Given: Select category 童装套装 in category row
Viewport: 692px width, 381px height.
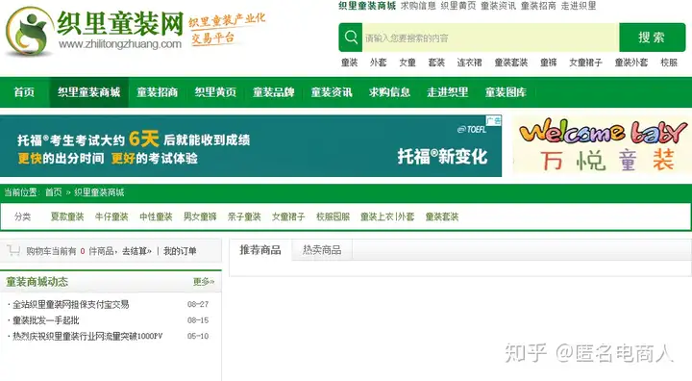Looking at the screenshot, I should click(442, 216).
